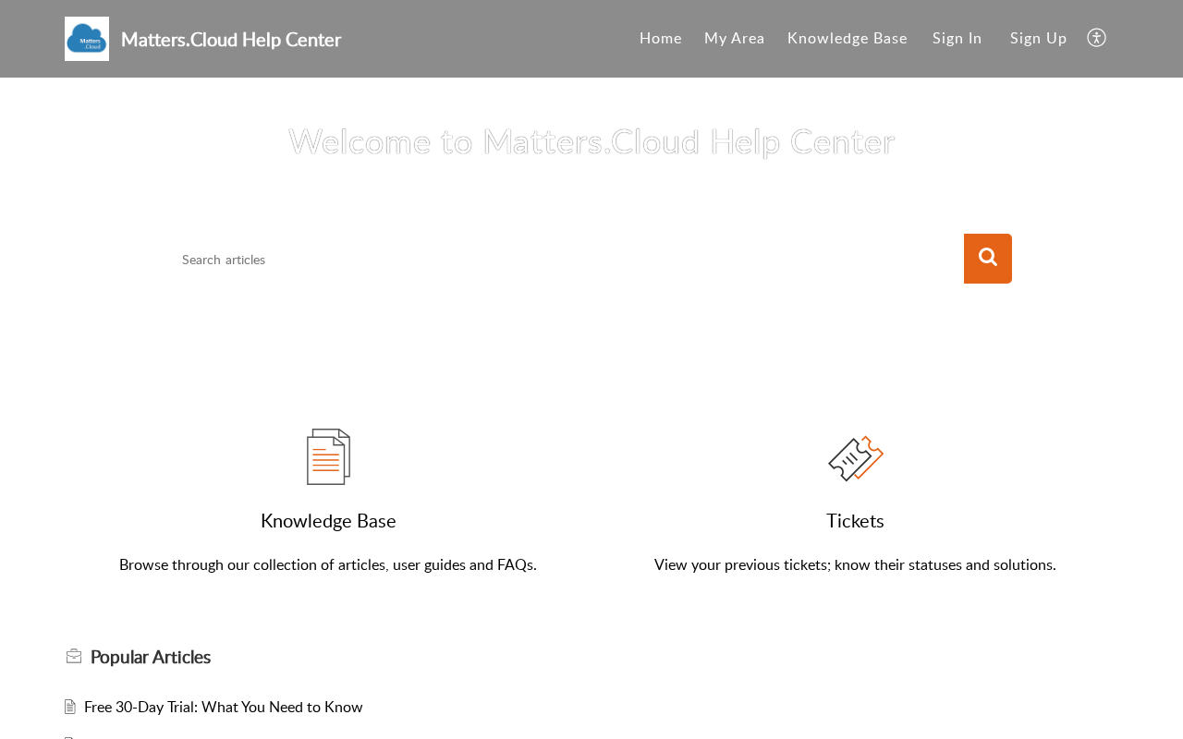Click the Knowledge Base documents icon
Screen dimensions: 1183x739
point(328,456)
